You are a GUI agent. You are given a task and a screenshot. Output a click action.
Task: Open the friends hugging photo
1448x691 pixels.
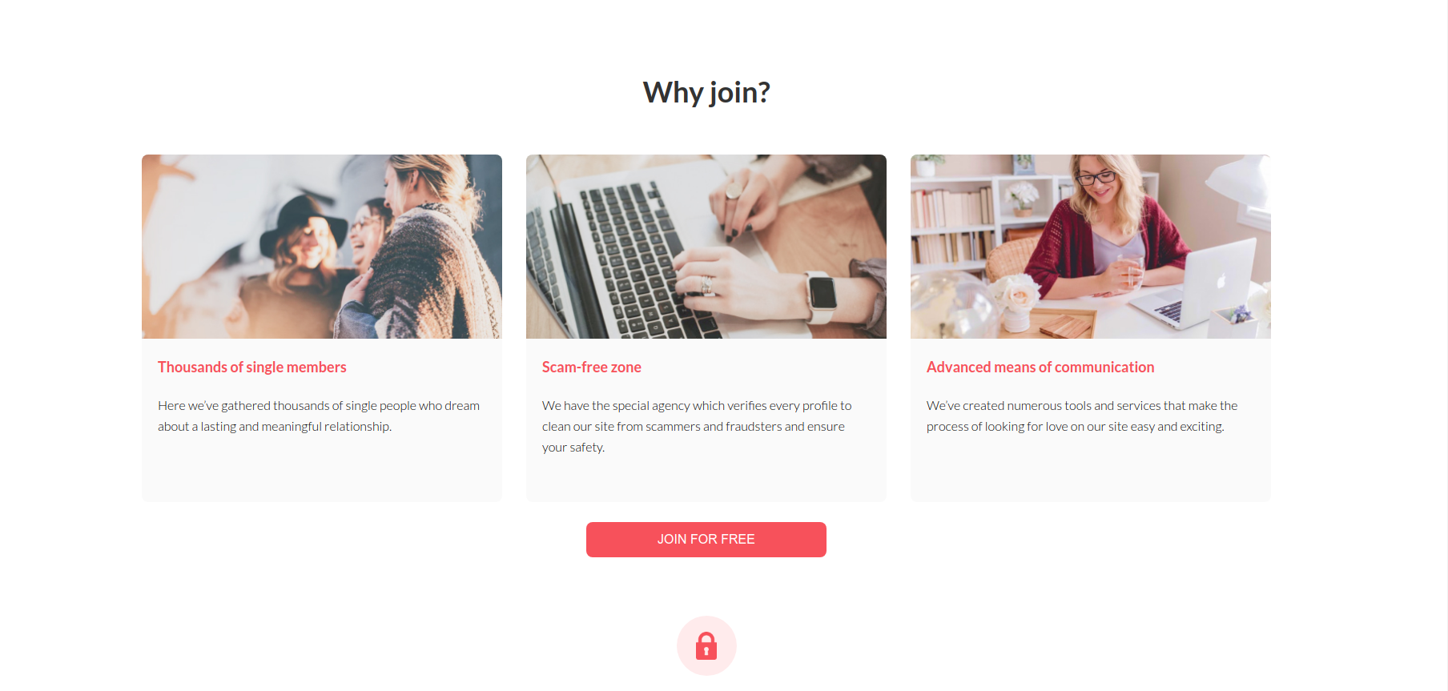pos(322,247)
